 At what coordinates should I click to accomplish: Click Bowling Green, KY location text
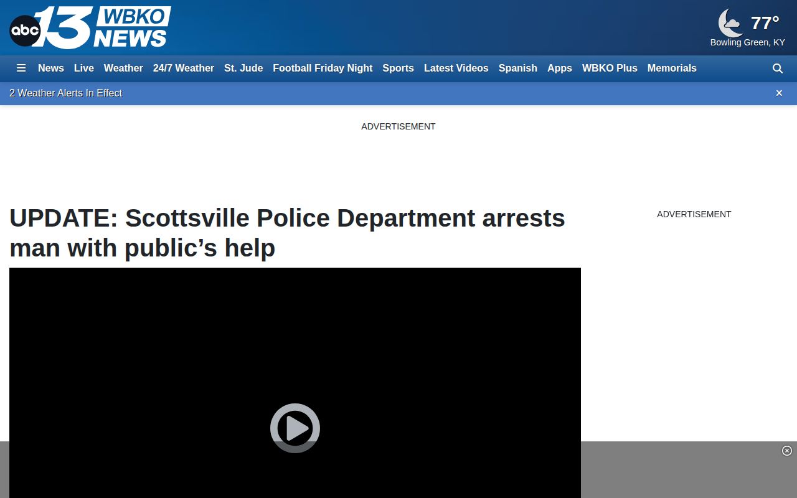748,42
